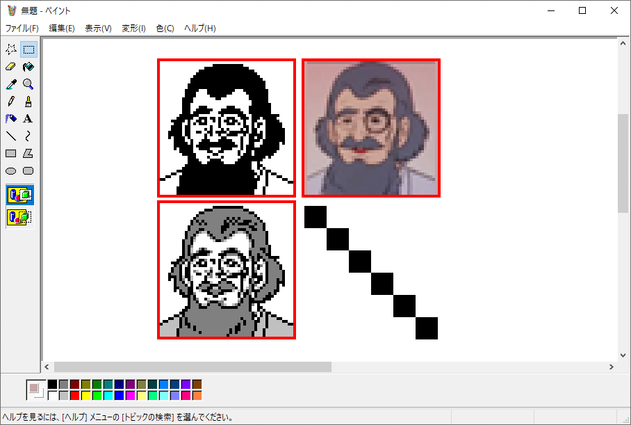This screenshot has height=425, width=631.
Task: Click the vertical scrollbar down arrow
Action: coord(623,355)
